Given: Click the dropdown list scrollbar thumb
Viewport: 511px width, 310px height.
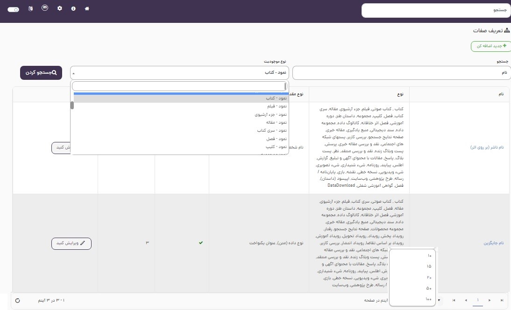Looking at the screenshot, I should (72, 105).
